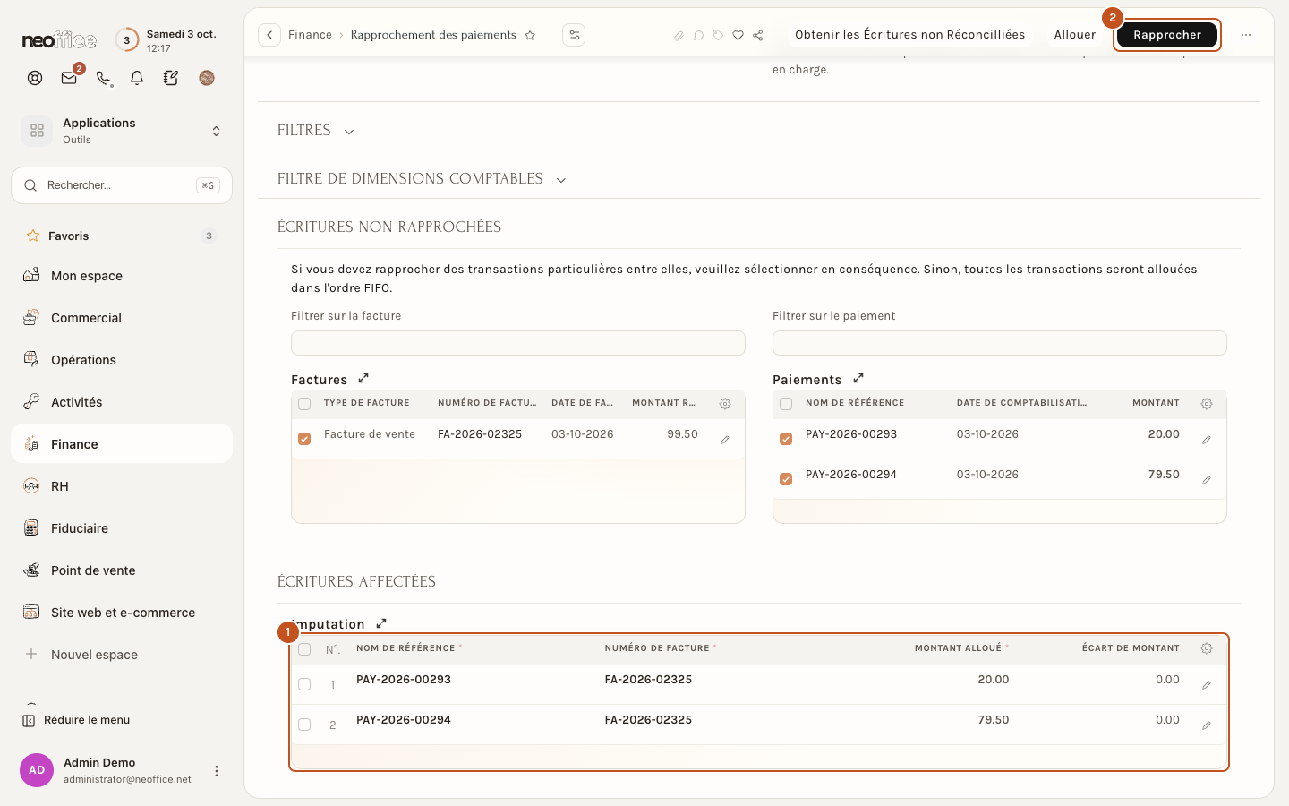Viewport: 1289px width, 806px height.
Task: Expand Filtre de dimensions comptables section
Action: point(422,179)
